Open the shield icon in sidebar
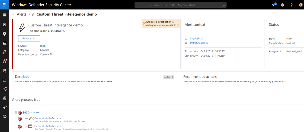Image resolution: width=304 pixels, height=132 pixels. tap(5, 34)
